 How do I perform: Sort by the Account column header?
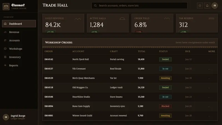78,51
